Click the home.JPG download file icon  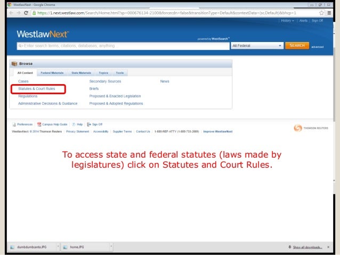click(x=65, y=247)
